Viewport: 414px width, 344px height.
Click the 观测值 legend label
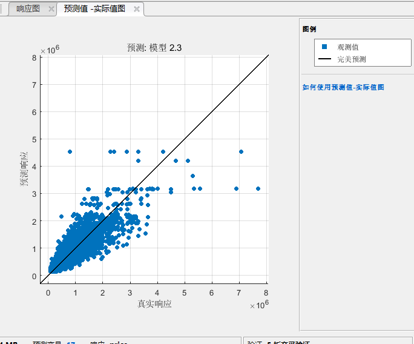tap(348, 47)
